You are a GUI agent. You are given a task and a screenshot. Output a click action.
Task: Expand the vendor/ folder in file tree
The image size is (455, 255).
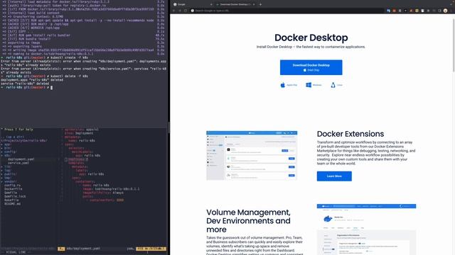coord(10,181)
